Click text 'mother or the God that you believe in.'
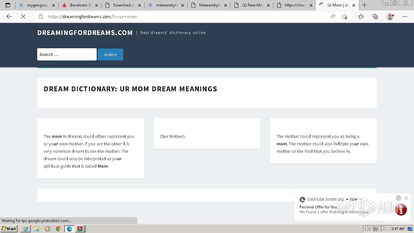The image size is (414, 233). pos(313,151)
